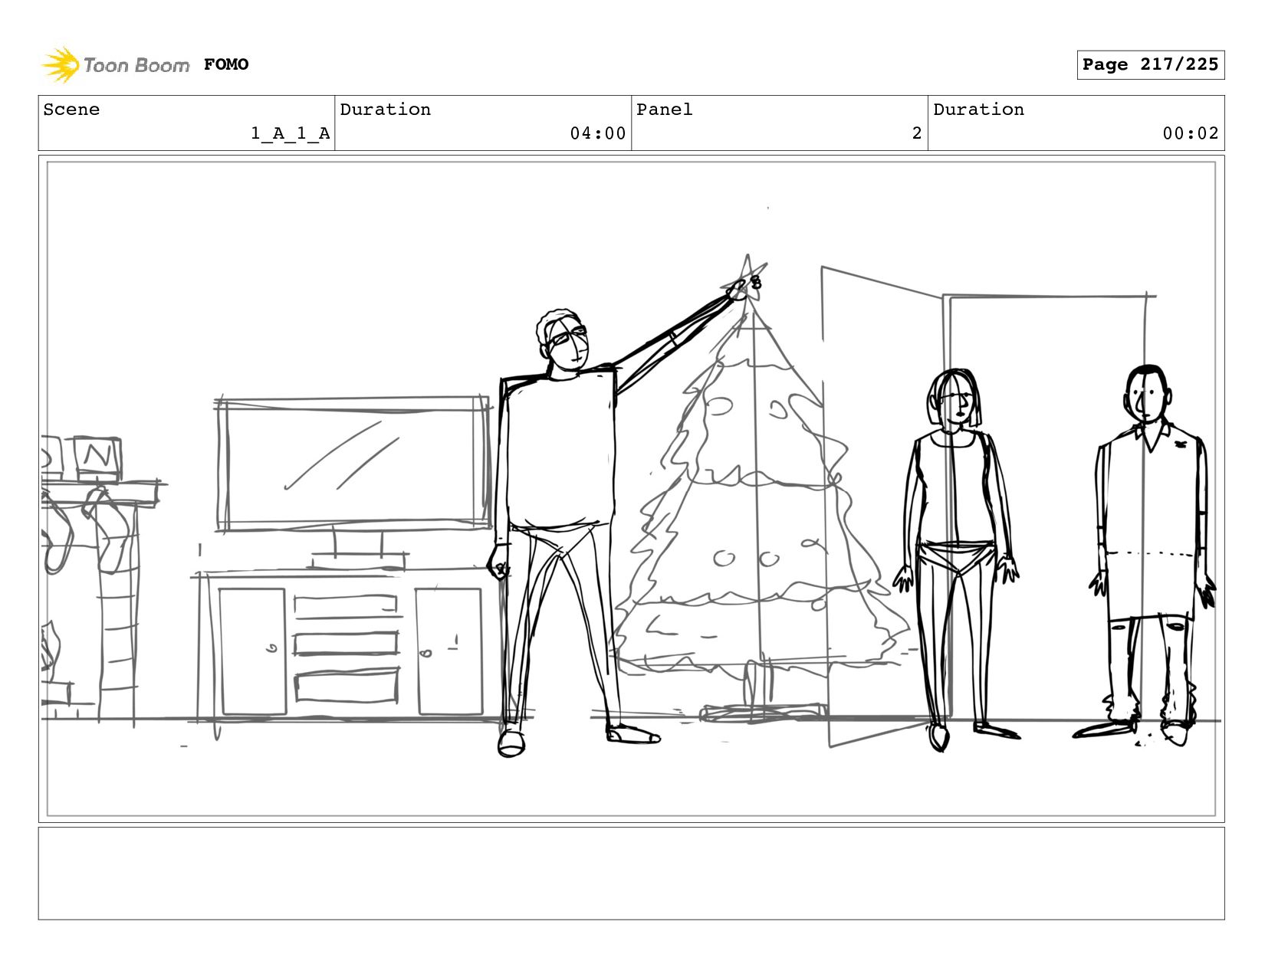Click the FOMO project title

[x=226, y=64]
